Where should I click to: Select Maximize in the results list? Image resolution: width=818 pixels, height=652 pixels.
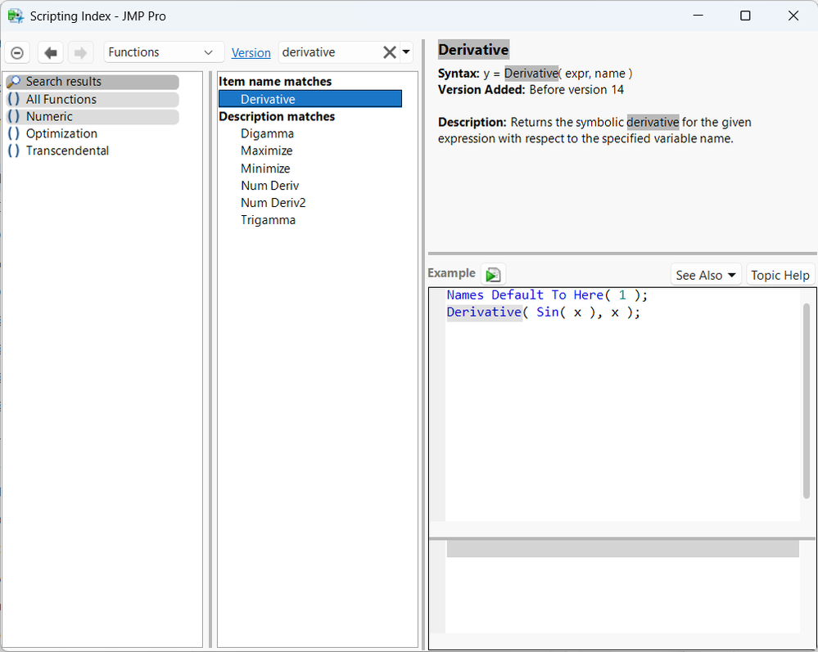(x=267, y=151)
